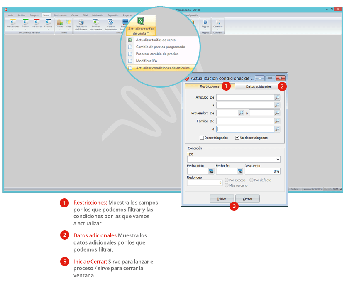Click the Descuento percentage field
The image size is (347, 289).
click(262, 171)
